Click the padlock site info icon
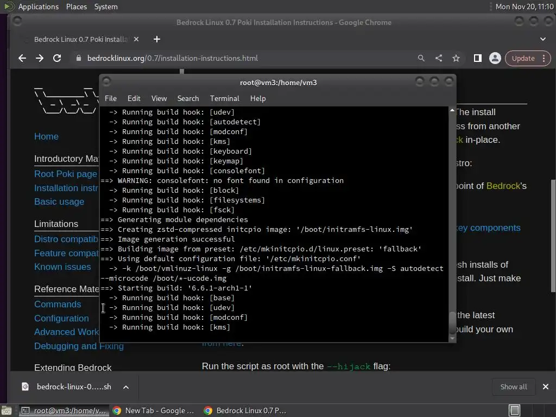The image size is (556, 417). 79,58
